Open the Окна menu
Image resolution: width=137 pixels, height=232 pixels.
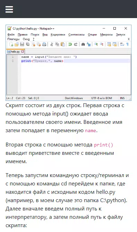26,39
